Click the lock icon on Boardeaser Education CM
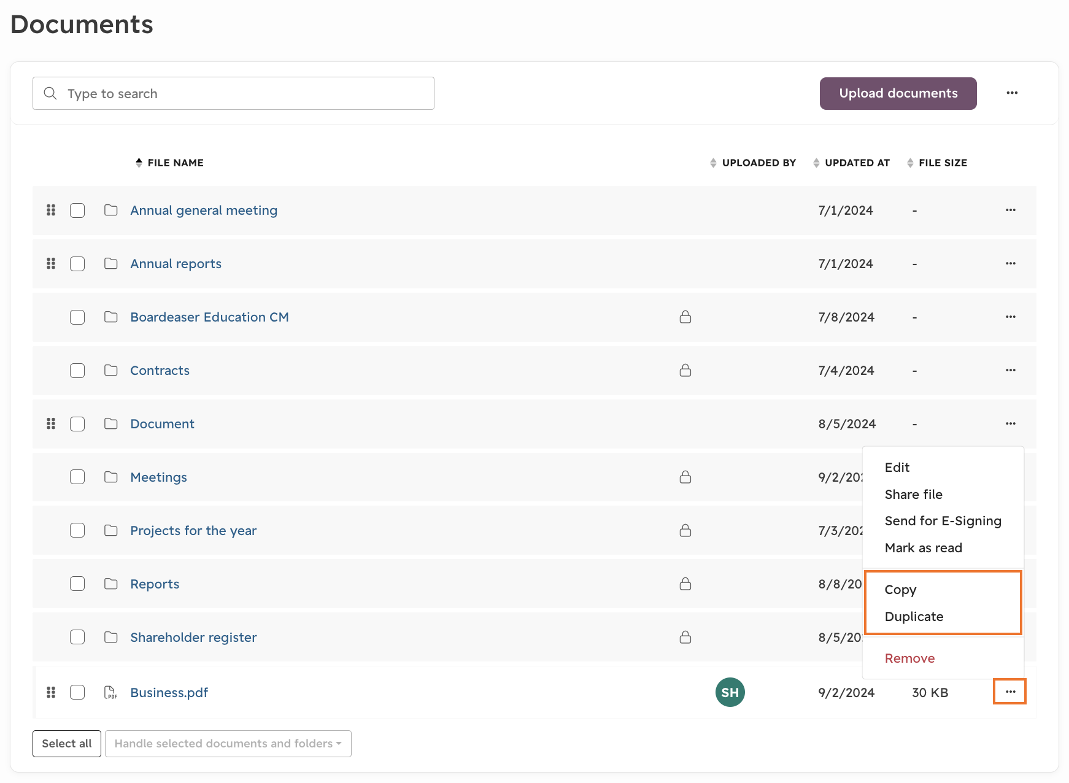1069x783 pixels. tap(685, 317)
